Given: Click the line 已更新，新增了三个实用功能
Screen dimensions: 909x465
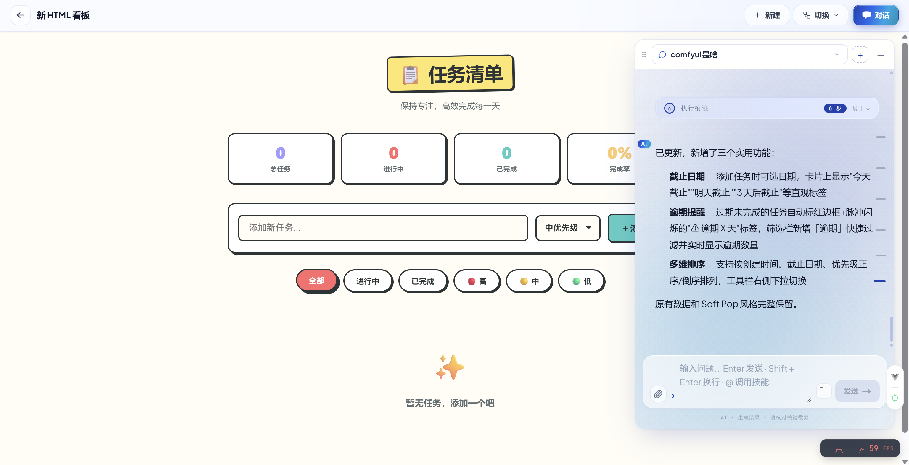Looking at the screenshot, I should point(715,153).
